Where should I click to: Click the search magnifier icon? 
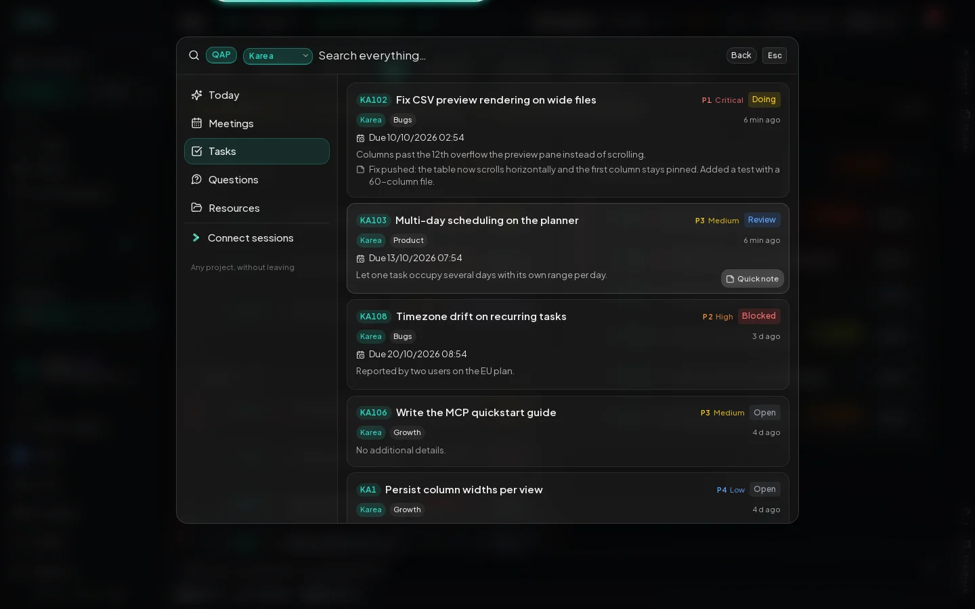click(x=194, y=55)
